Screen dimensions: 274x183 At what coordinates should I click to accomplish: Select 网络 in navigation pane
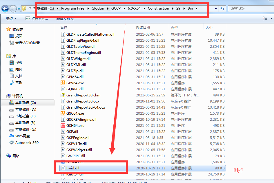click(13, 156)
